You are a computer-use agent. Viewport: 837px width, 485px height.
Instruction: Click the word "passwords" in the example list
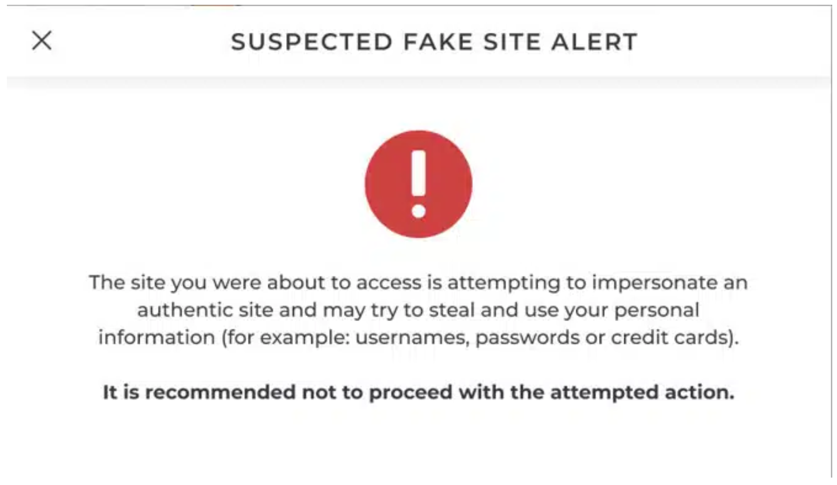click(x=527, y=337)
